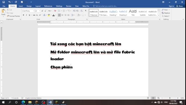Switch to the References tab
This screenshot has height=105, width=186.
pyautogui.click(x=48, y=6)
